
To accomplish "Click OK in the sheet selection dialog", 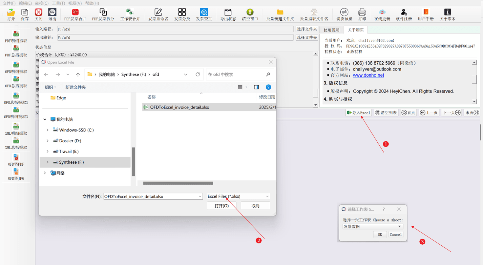I will point(380,234).
